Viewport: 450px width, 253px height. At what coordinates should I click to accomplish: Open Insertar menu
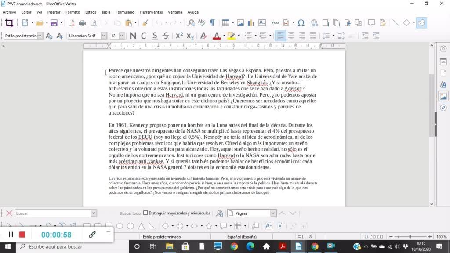pyautogui.click(x=54, y=12)
